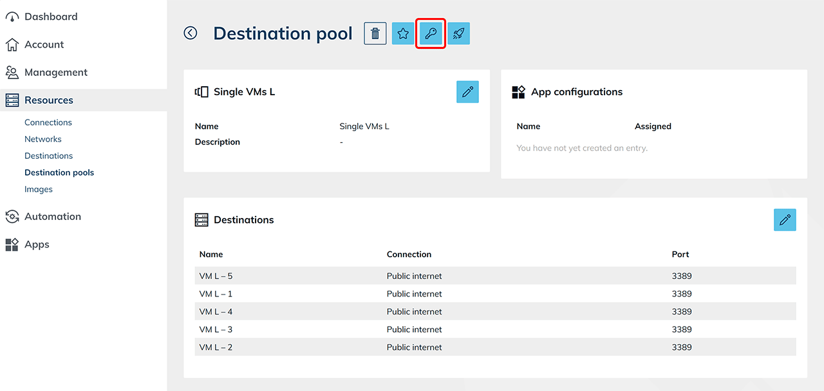Click the trash delete icon
Image resolution: width=824 pixels, height=391 pixels.
click(x=375, y=33)
